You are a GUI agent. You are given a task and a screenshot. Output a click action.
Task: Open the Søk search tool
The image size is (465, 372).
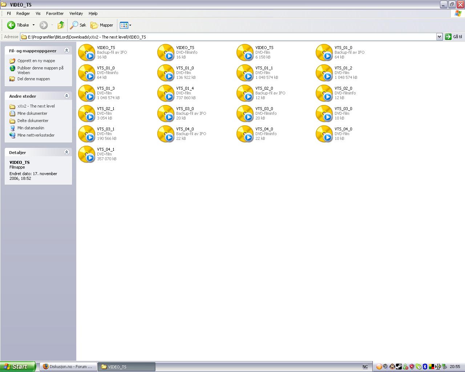coord(78,25)
